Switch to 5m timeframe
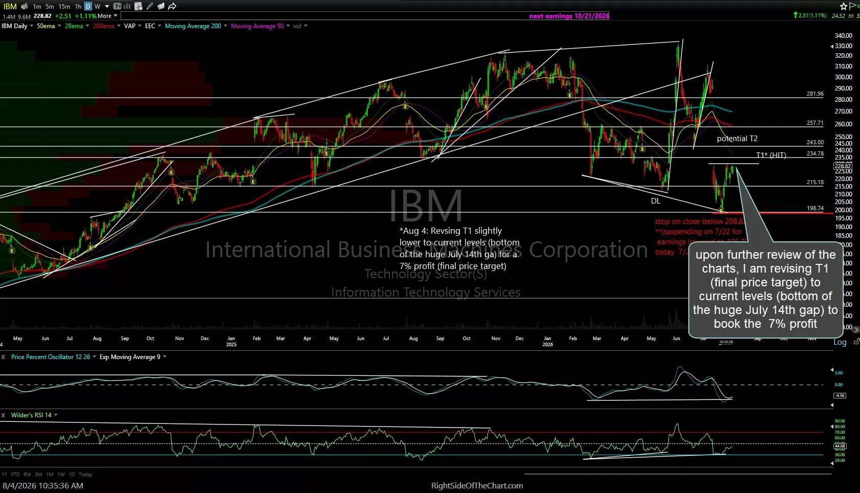The width and height of the screenshot is (860, 493). click(x=50, y=6)
